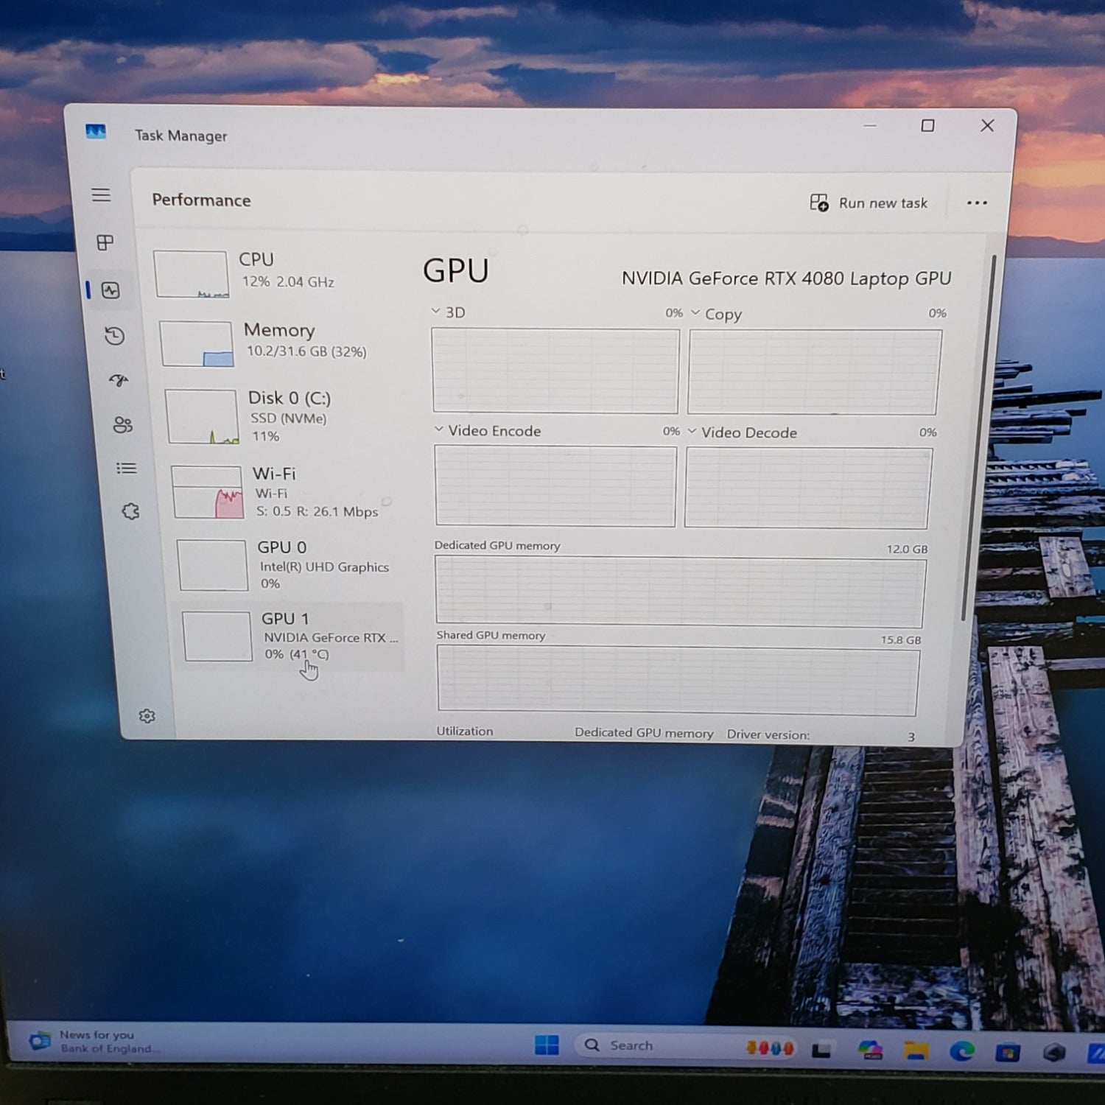Open the Details page icon
1105x1105 pixels.
coord(127,469)
